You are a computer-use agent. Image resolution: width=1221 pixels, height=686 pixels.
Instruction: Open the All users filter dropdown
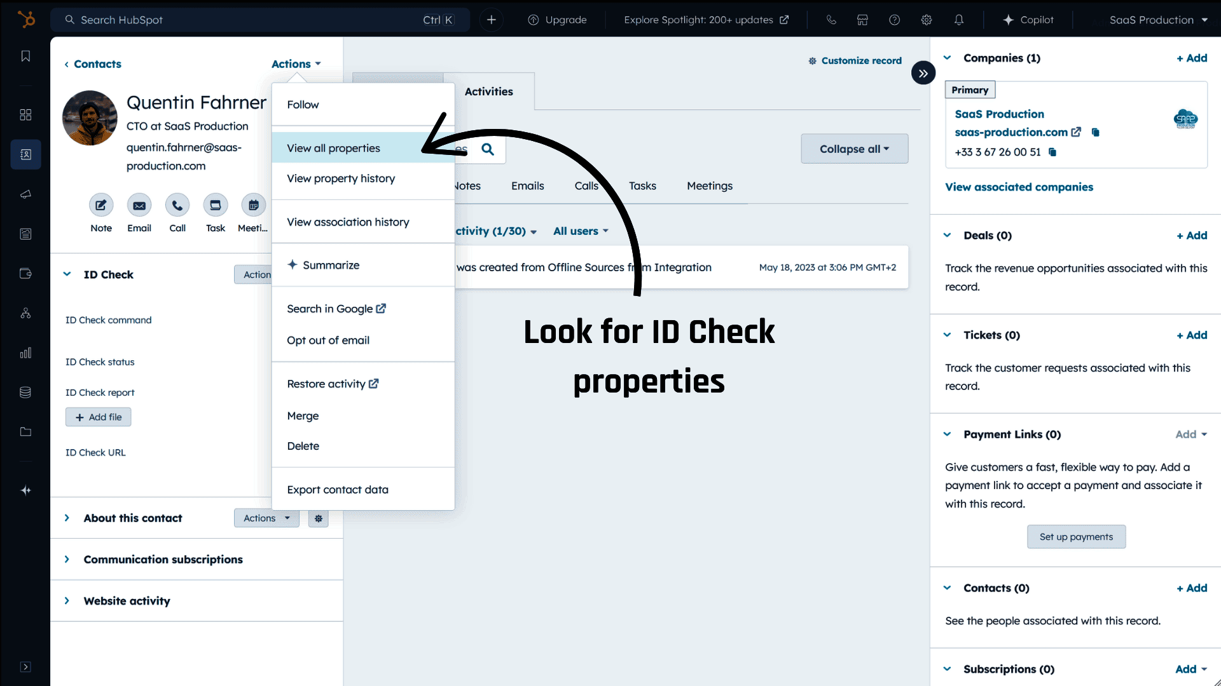(x=581, y=231)
